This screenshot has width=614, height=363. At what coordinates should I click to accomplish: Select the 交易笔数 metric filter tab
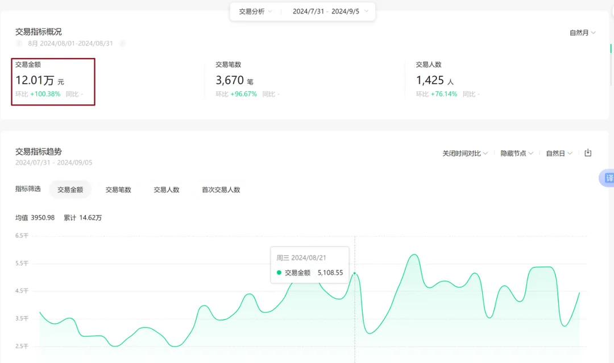[118, 189]
